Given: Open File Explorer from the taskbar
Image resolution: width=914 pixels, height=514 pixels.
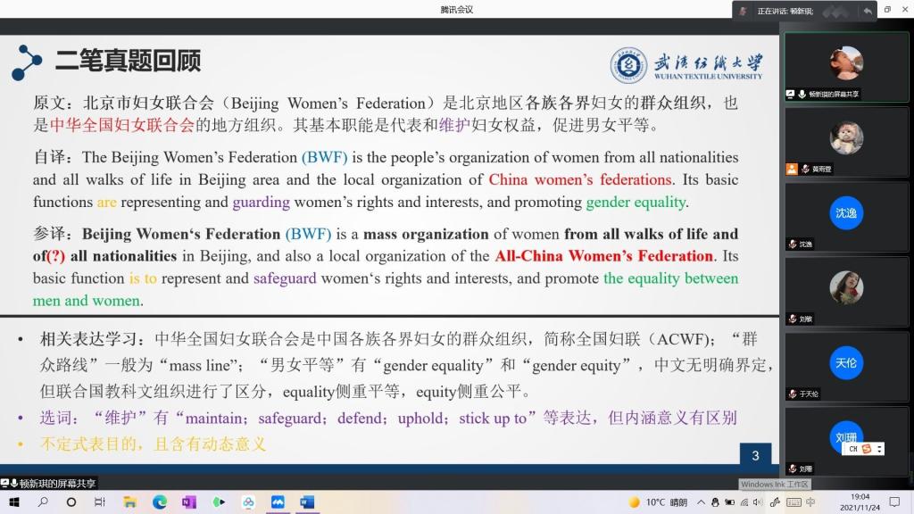Looking at the screenshot, I should click(x=129, y=502).
